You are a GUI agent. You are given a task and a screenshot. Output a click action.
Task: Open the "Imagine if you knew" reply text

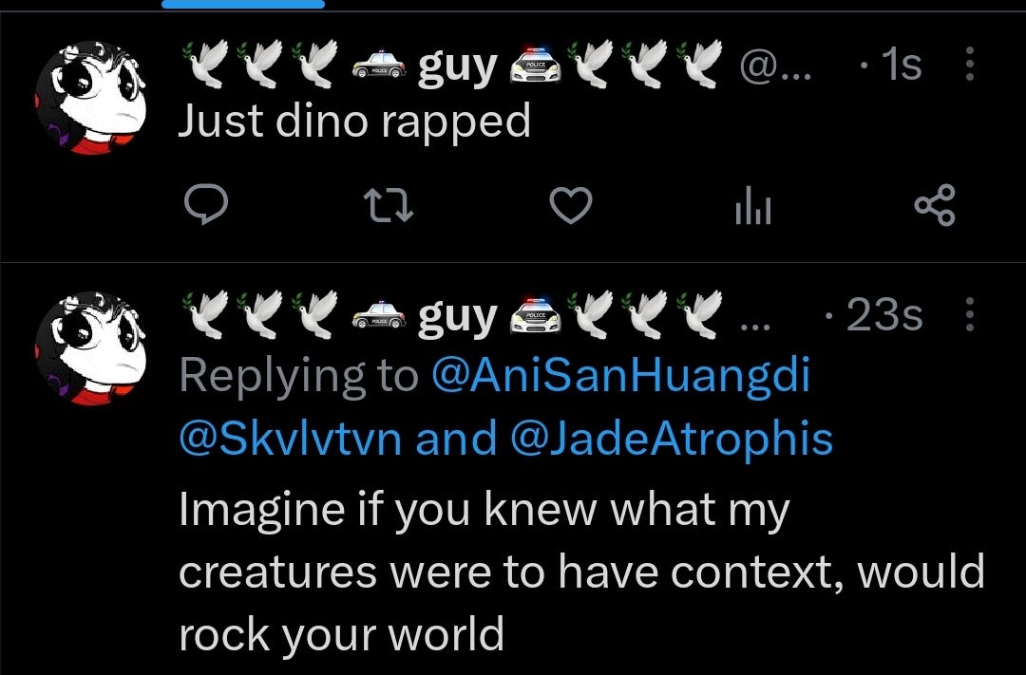(x=581, y=571)
